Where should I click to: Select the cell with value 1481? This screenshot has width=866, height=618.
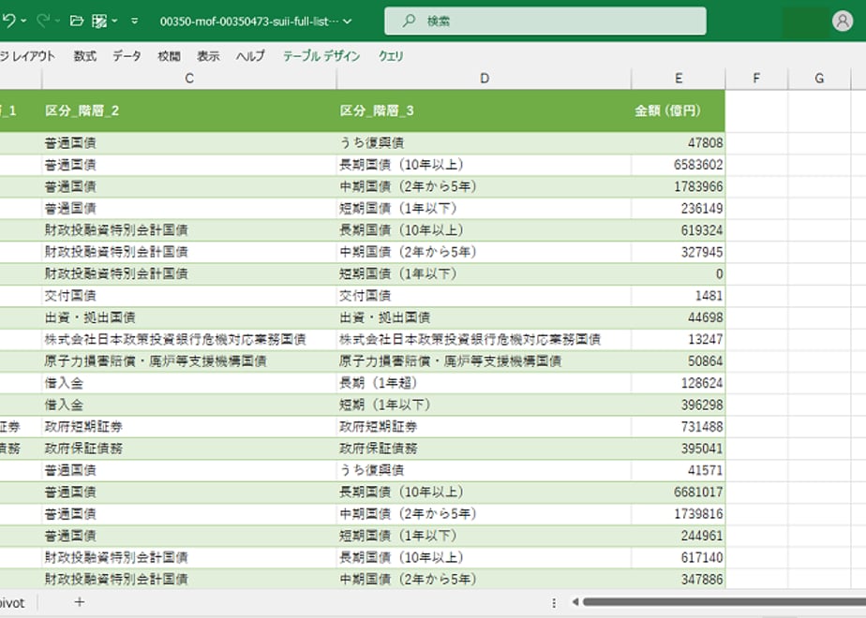pos(679,296)
